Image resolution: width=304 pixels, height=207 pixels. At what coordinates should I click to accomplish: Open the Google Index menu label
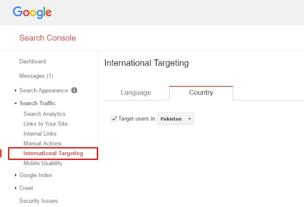36,175
